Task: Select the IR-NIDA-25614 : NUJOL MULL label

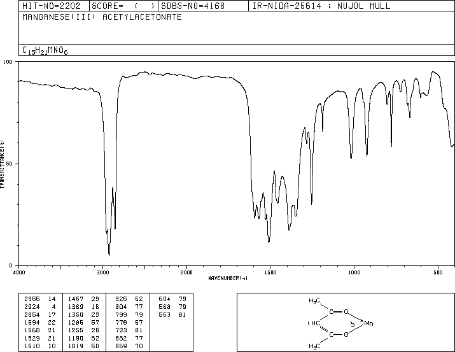Action: [x=321, y=6]
